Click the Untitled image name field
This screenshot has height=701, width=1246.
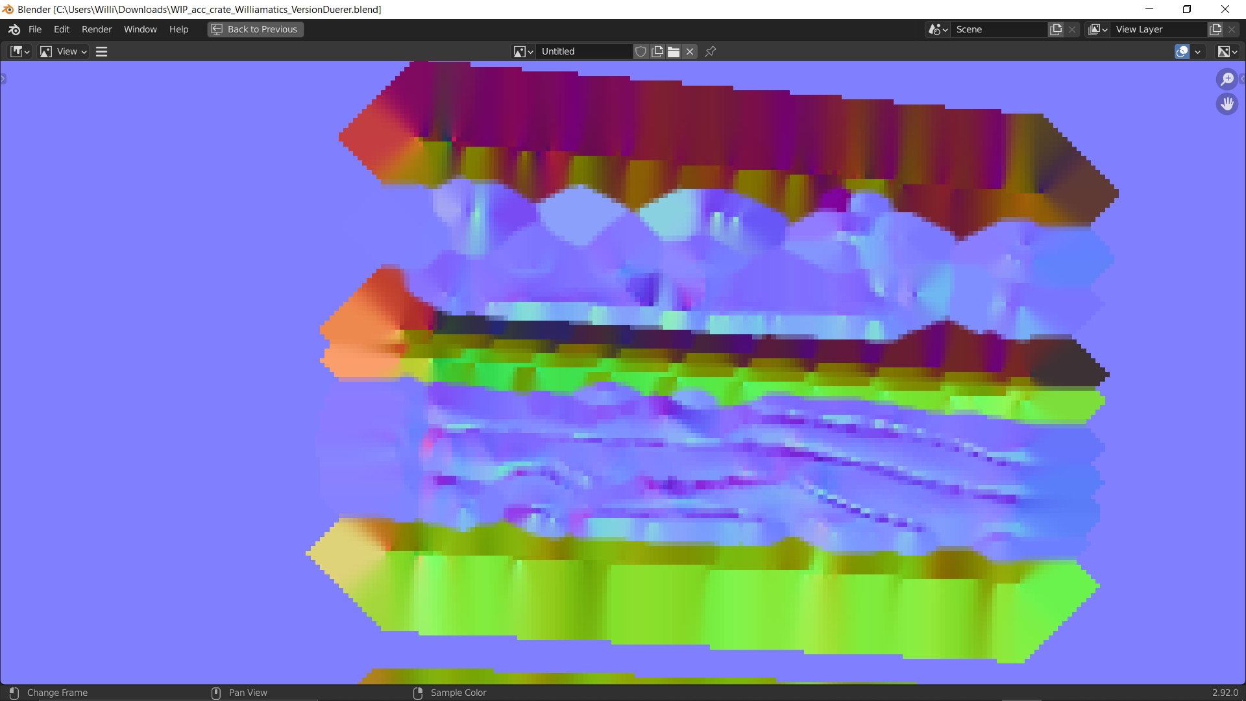(584, 51)
